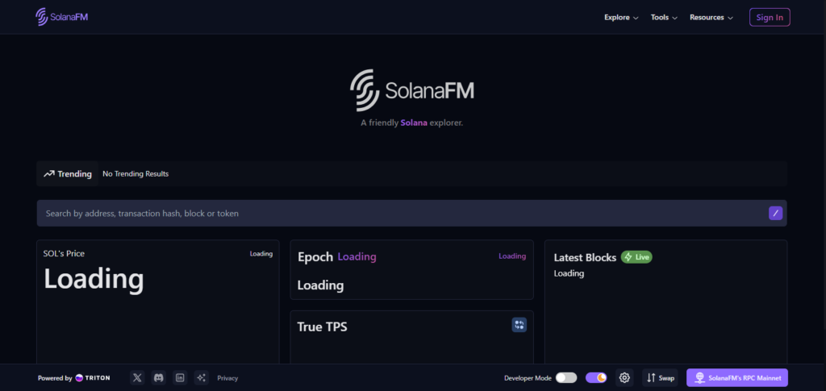
Task: Open the Swap button
Action: point(660,377)
